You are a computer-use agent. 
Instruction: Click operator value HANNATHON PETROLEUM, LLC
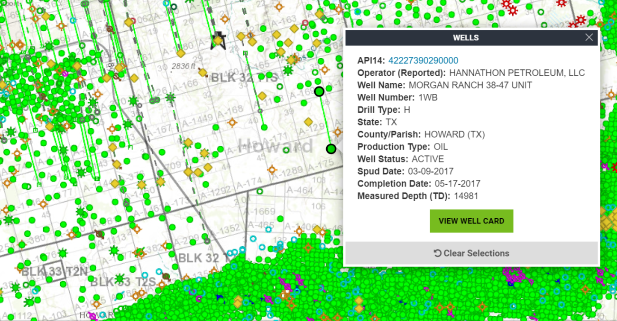[517, 73]
